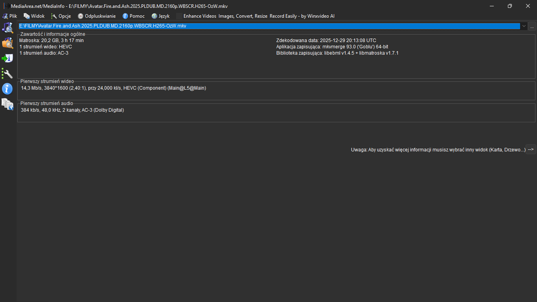This screenshot has height=302, width=537.
Task: Open the Opcje menu
Action: [x=61, y=16]
